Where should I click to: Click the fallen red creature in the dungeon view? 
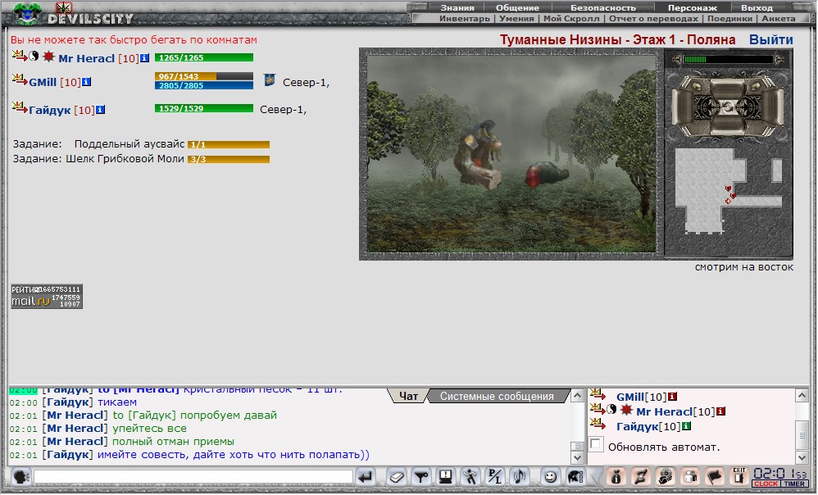tap(546, 175)
